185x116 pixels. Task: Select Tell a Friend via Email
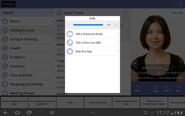(x=92, y=34)
